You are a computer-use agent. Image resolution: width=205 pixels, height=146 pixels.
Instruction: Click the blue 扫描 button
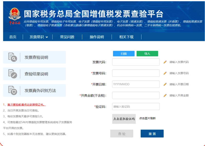click(124, 54)
